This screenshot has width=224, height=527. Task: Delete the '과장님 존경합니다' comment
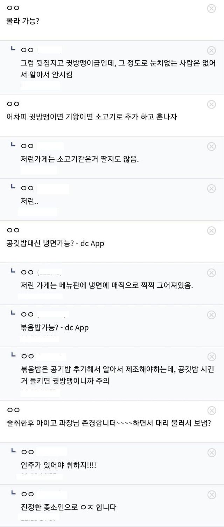(x=211, y=410)
